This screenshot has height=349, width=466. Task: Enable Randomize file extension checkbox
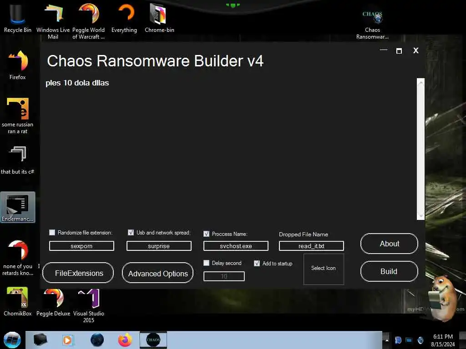click(52, 232)
